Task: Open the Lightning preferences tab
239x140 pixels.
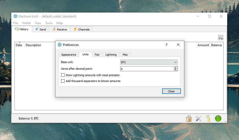Action: coord(111,55)
